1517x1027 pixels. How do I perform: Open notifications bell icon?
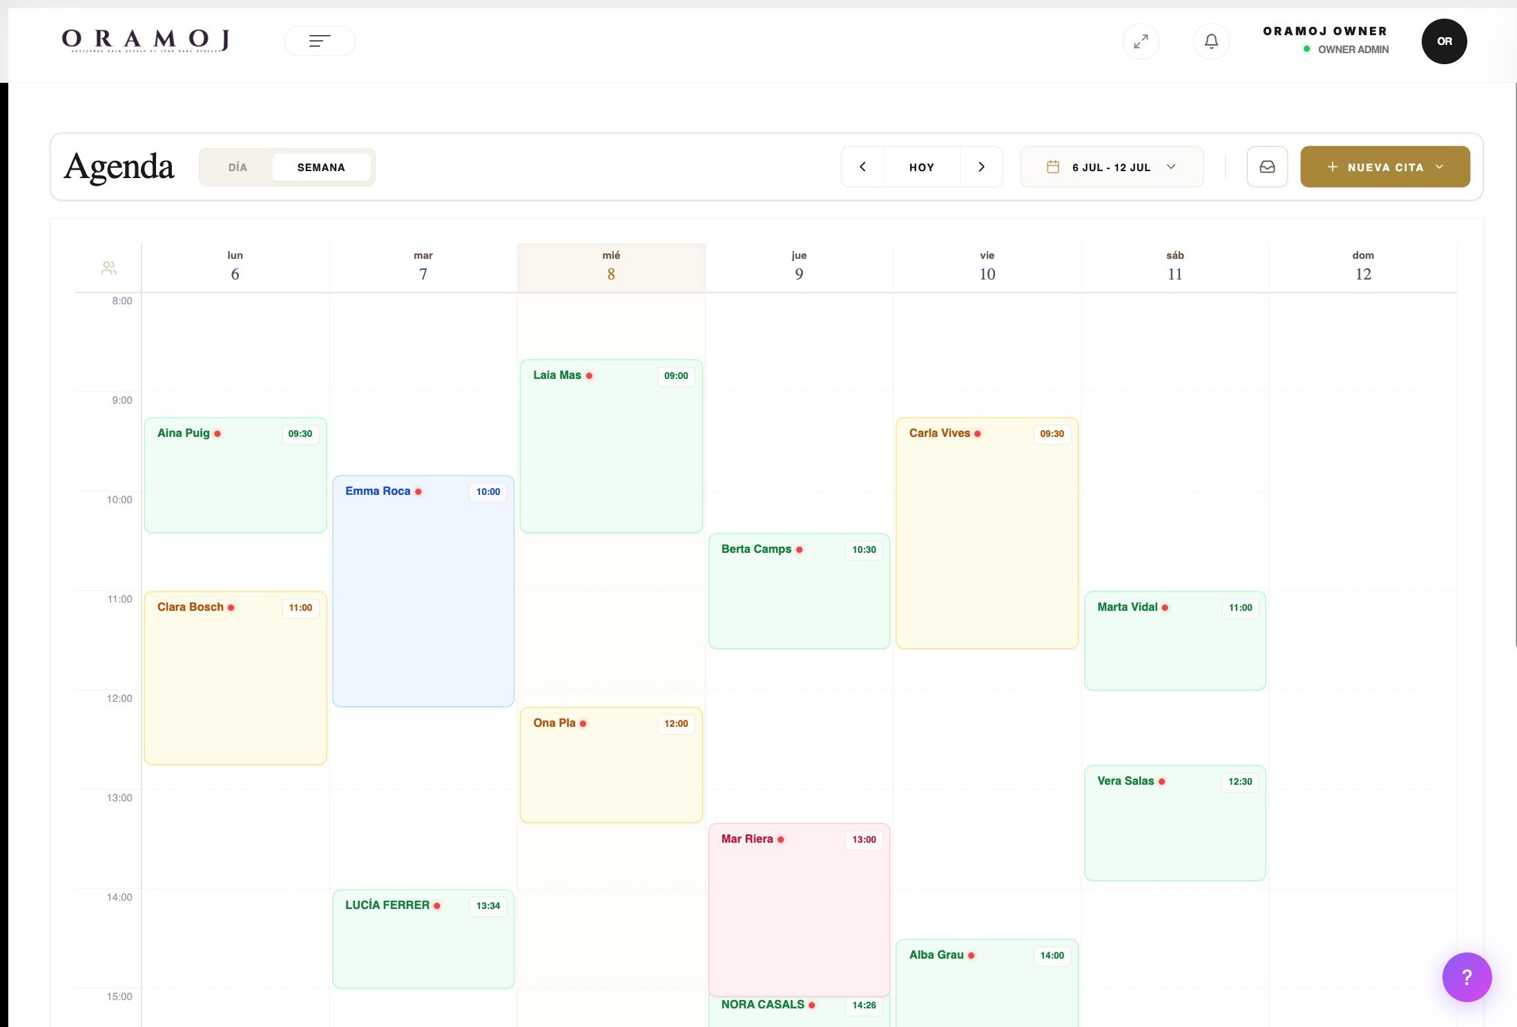pyautogui.click(x=1211, y=41)
